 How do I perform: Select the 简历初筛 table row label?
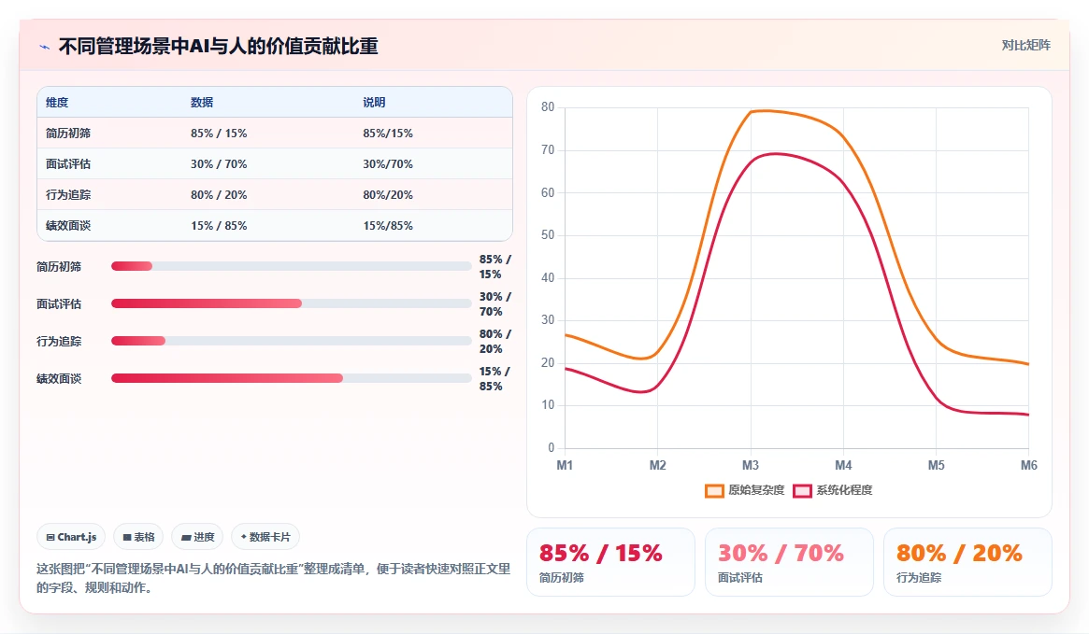pos(68,134)
